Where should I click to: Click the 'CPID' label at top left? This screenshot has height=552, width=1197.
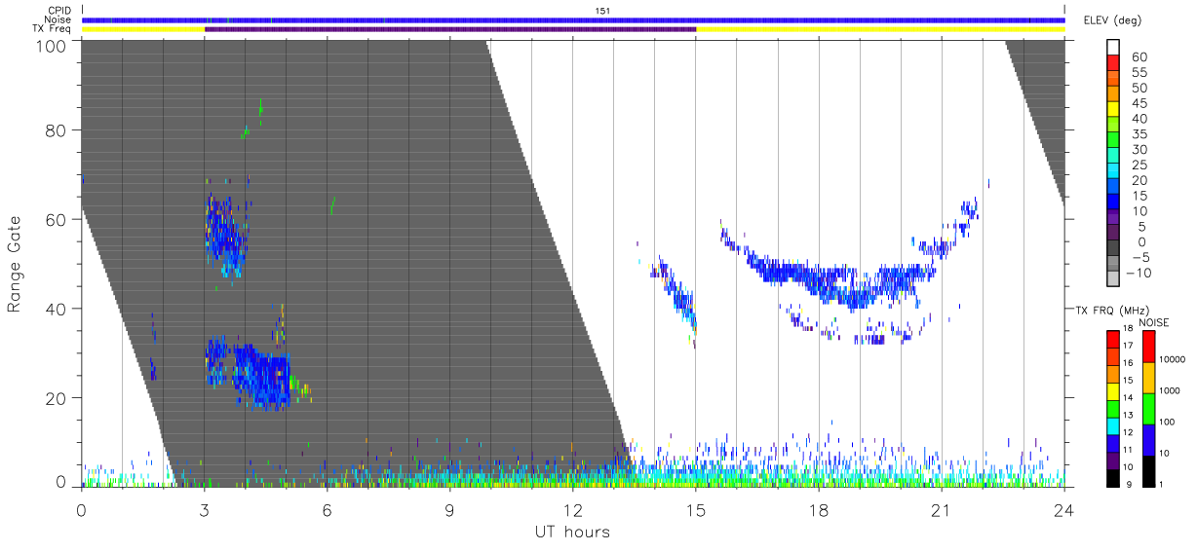(59, 11)
